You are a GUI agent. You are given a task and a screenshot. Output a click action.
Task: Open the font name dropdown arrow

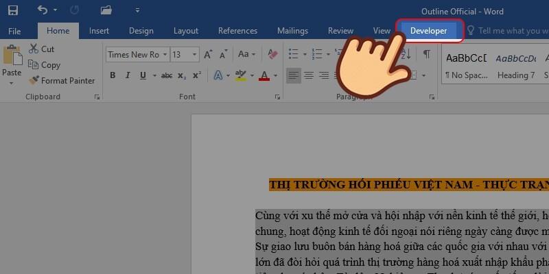tap(165, 55)
